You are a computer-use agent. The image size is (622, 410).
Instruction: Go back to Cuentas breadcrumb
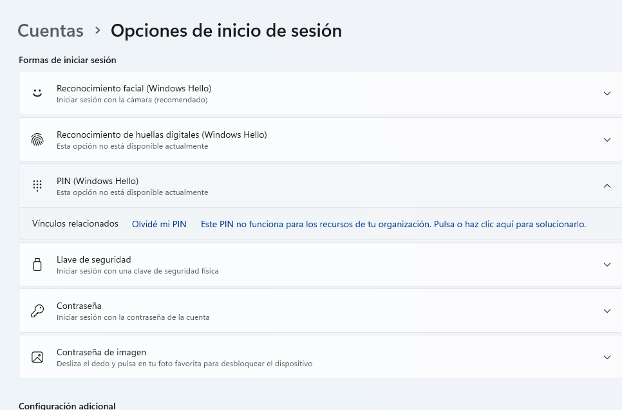point(50,30)
